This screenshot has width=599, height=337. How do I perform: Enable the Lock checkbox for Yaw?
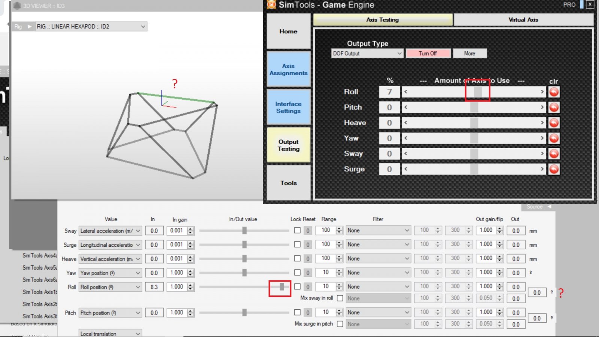[x=297, y=272]
